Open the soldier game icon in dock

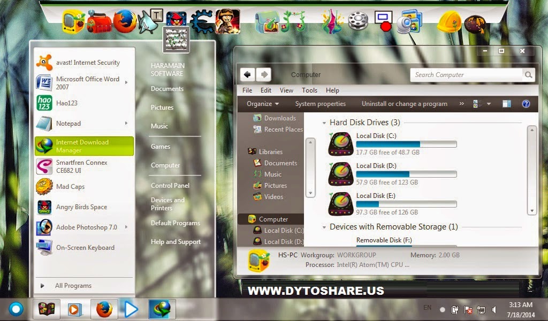click(227, 21)
